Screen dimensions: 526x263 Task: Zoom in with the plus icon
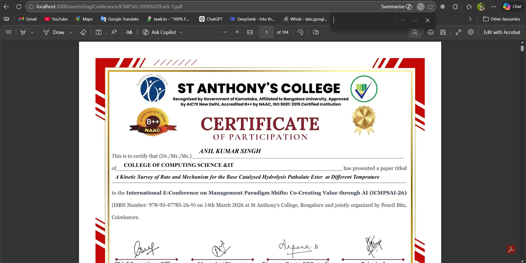[237, 32]
